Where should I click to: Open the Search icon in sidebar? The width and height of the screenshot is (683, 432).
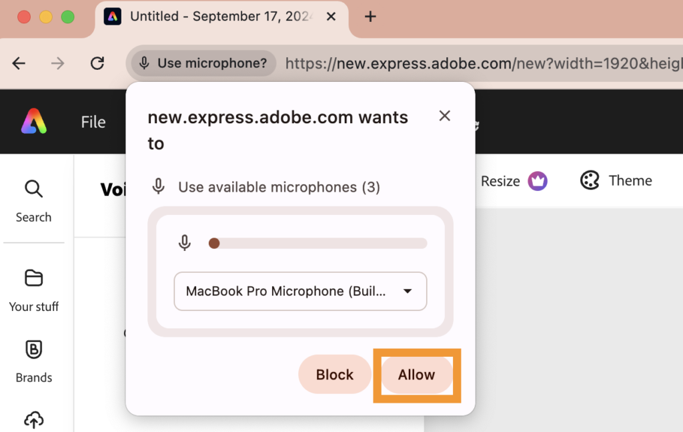click(x=33, y=190)
